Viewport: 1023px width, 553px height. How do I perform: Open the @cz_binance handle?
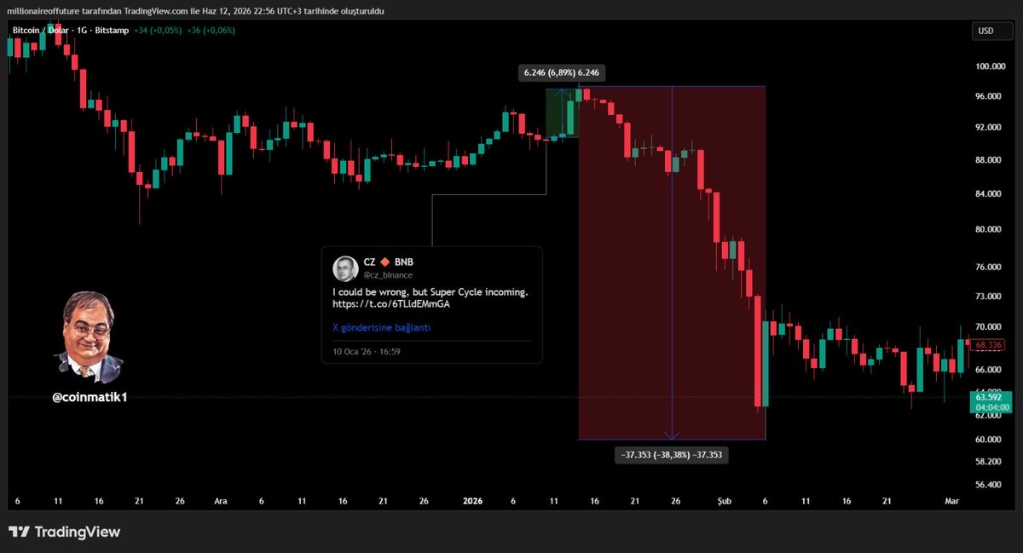(388, 275)
